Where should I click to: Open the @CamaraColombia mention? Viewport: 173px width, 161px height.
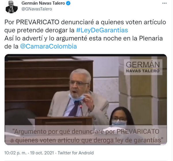tap(48, 46)
